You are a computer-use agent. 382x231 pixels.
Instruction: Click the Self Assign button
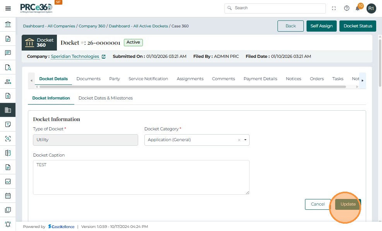tap(322, 26)
